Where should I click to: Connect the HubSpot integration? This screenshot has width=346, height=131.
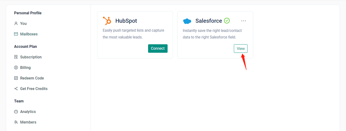(x=158, y=49)
